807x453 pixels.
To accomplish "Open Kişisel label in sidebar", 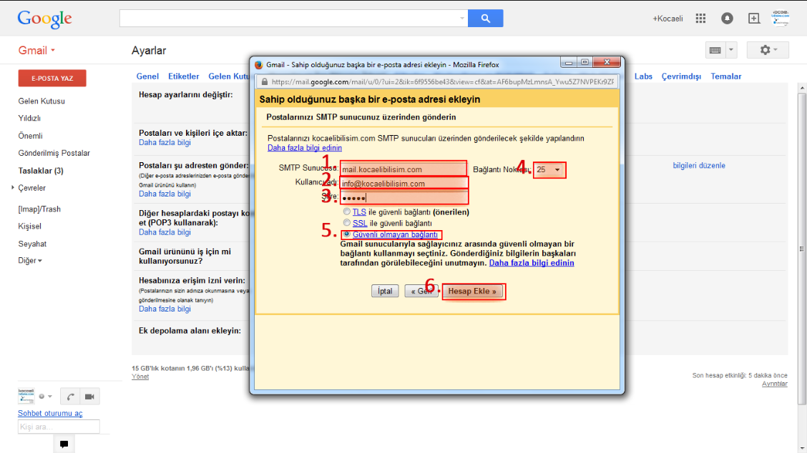I will 29,226.
